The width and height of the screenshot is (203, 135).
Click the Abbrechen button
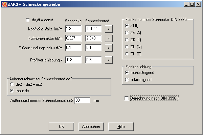coord(91,127)
